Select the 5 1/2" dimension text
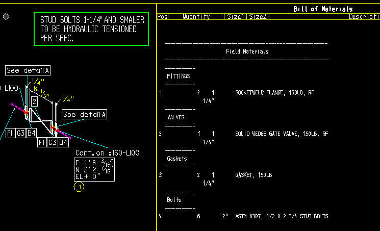This screenshot has height=231, width=380. 42,92
